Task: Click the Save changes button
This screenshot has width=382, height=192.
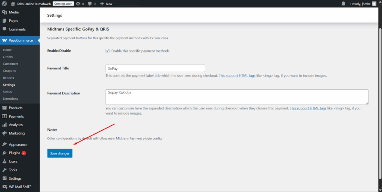Action: pos(60,153)
